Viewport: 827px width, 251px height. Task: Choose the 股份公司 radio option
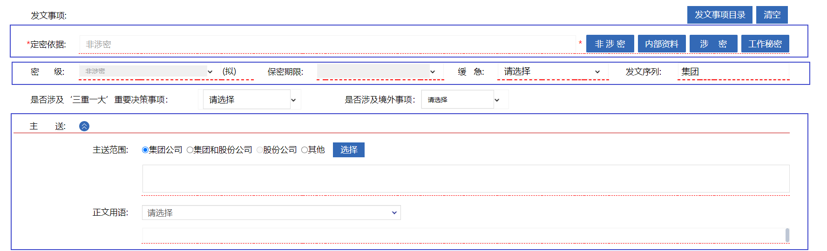coord(259,150)
